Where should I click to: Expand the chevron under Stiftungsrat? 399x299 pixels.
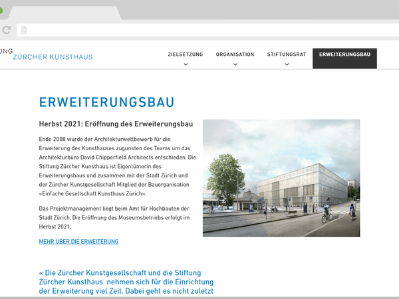(287, 64)
